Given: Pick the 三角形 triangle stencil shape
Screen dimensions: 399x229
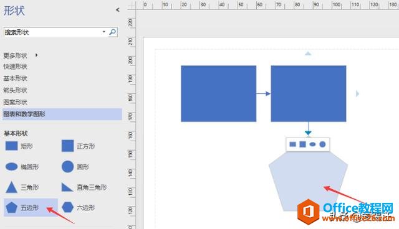Looking at the screenshot, I should 22,187.
